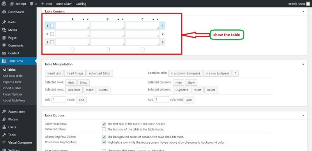The height and width of the screenshot is (151, 312).
Task: Open Add New Table submenu item
Action: (x=12, y=76)
